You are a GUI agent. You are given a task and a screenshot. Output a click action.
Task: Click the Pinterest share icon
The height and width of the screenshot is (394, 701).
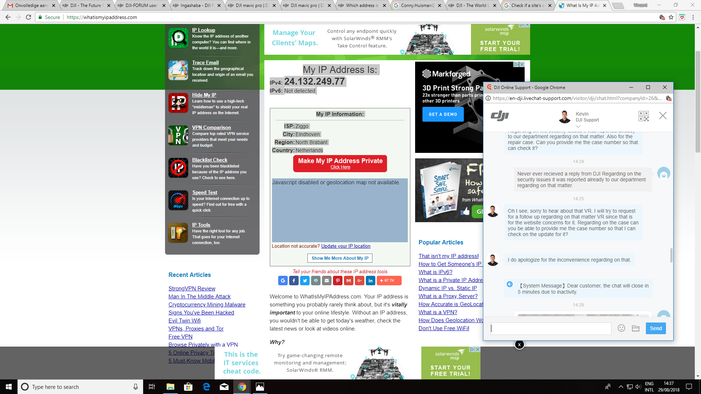(x=338, y=281)
